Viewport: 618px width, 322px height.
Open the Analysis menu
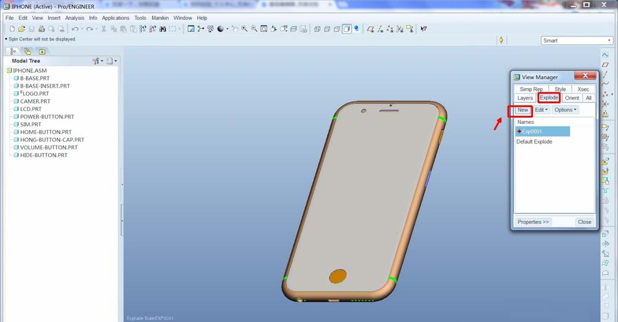point(75,18)
